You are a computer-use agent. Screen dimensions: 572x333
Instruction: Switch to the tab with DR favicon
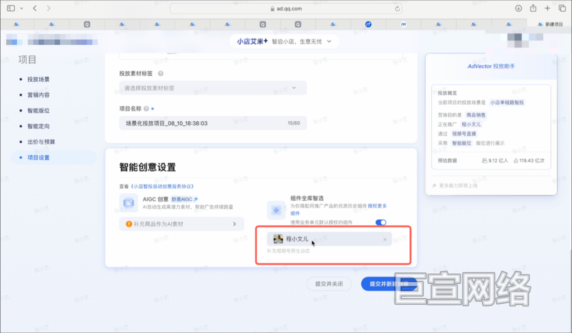tap(403, 24)
